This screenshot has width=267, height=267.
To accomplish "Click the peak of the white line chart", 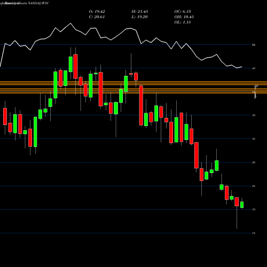I will [70, 23].
